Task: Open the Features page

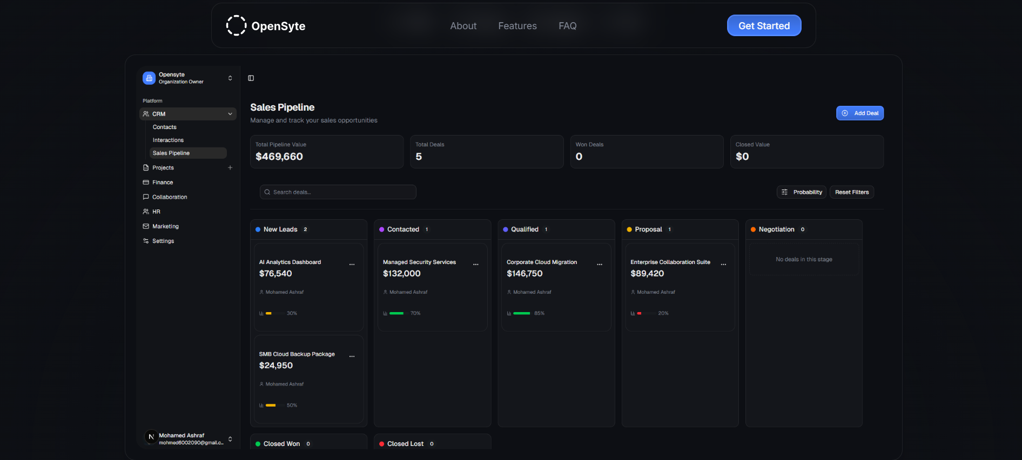Action: [517, 26]
